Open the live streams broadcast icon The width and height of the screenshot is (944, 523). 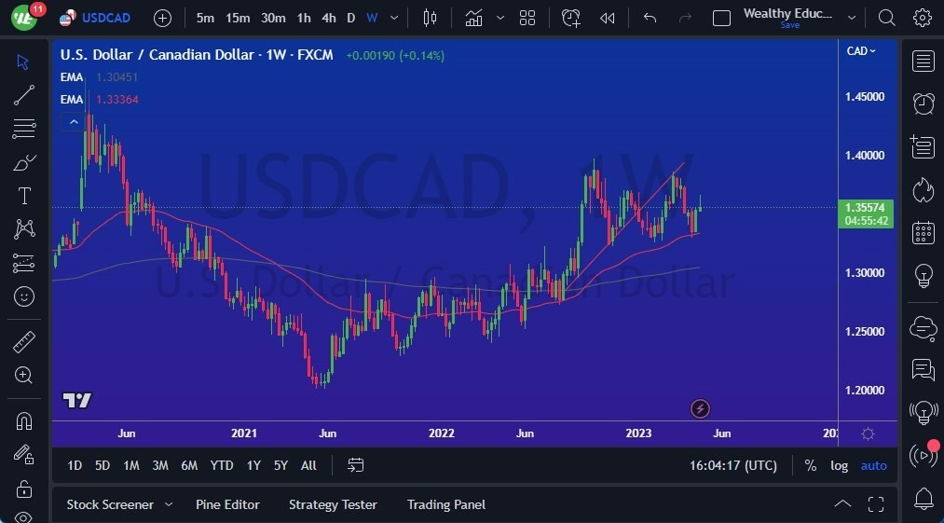(x=923, y=456)
